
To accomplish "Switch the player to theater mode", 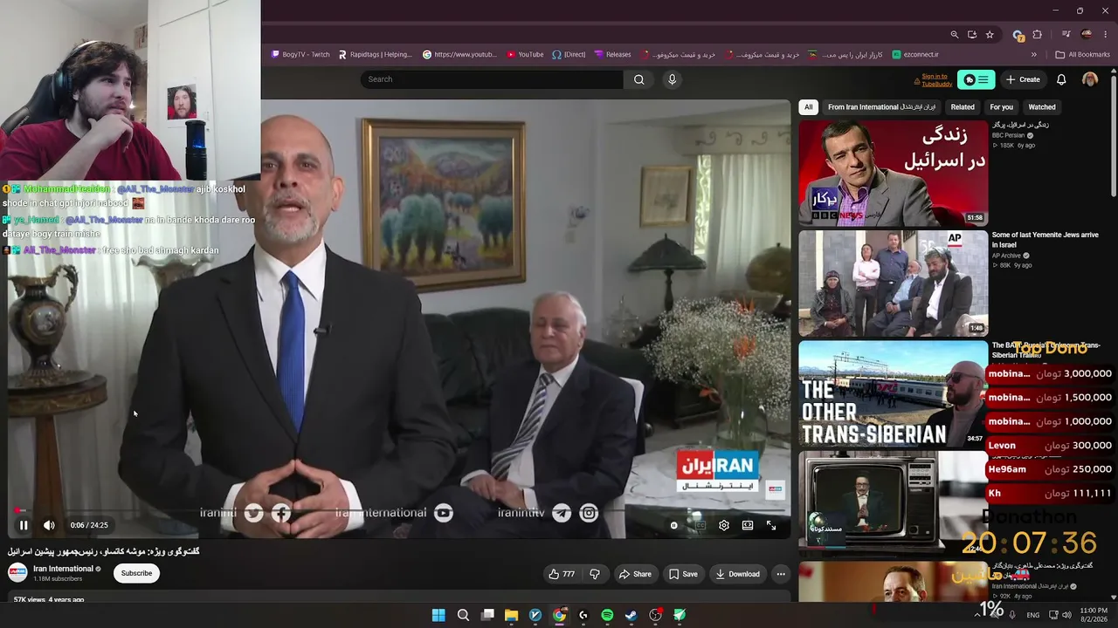I will (748, 525).
